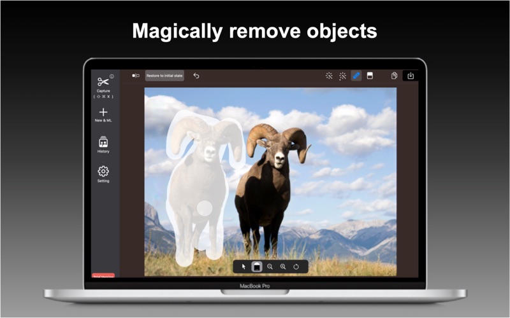510x318 pixels.
Task: Toggle the before/after compare view
Action: click(x=136, y=76)
